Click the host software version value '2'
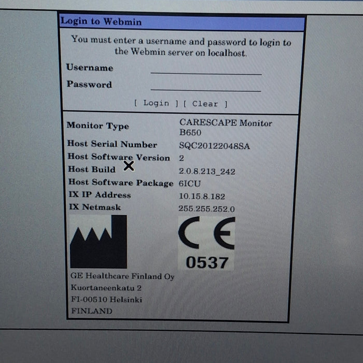The image size is (363, 363). point(181,158)
